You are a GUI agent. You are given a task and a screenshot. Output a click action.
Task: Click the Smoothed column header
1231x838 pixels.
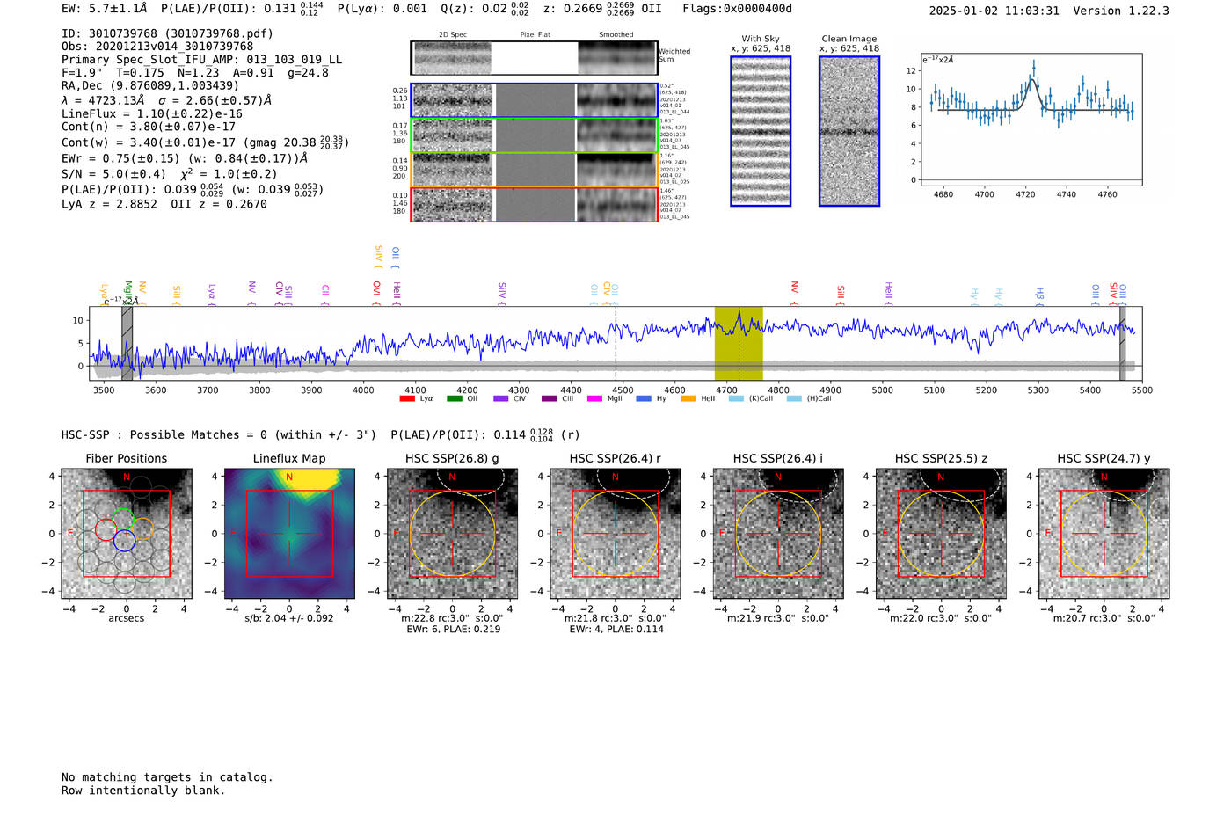tap(615, 35)
